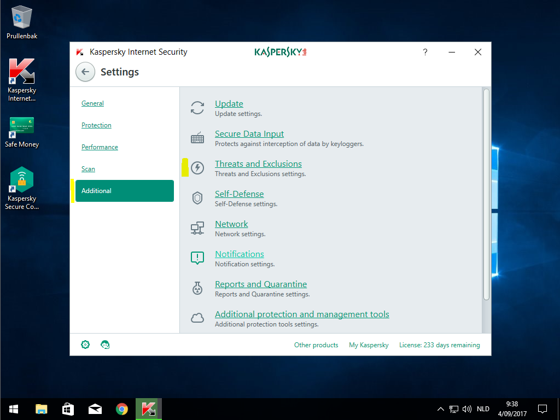Click the Self-Defense shield icon
This screenshot has width=560, height=420.
coord(197,198)
